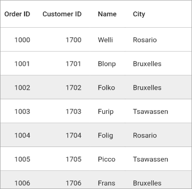The width and height of the screenshot is (192, 189).
Task: Click the Tsawassen cell in Furip's row
Action: point(150,112)
